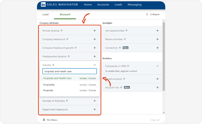This screenshot has width=202, height=124.
Task: Pin the Saved accounts filter
Action: (124, 79)
